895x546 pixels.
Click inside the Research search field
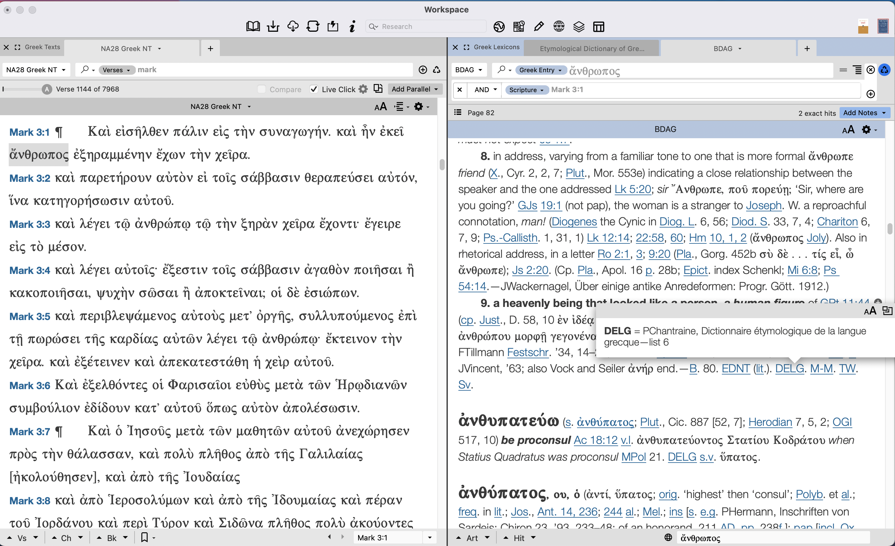coord(425,26)
